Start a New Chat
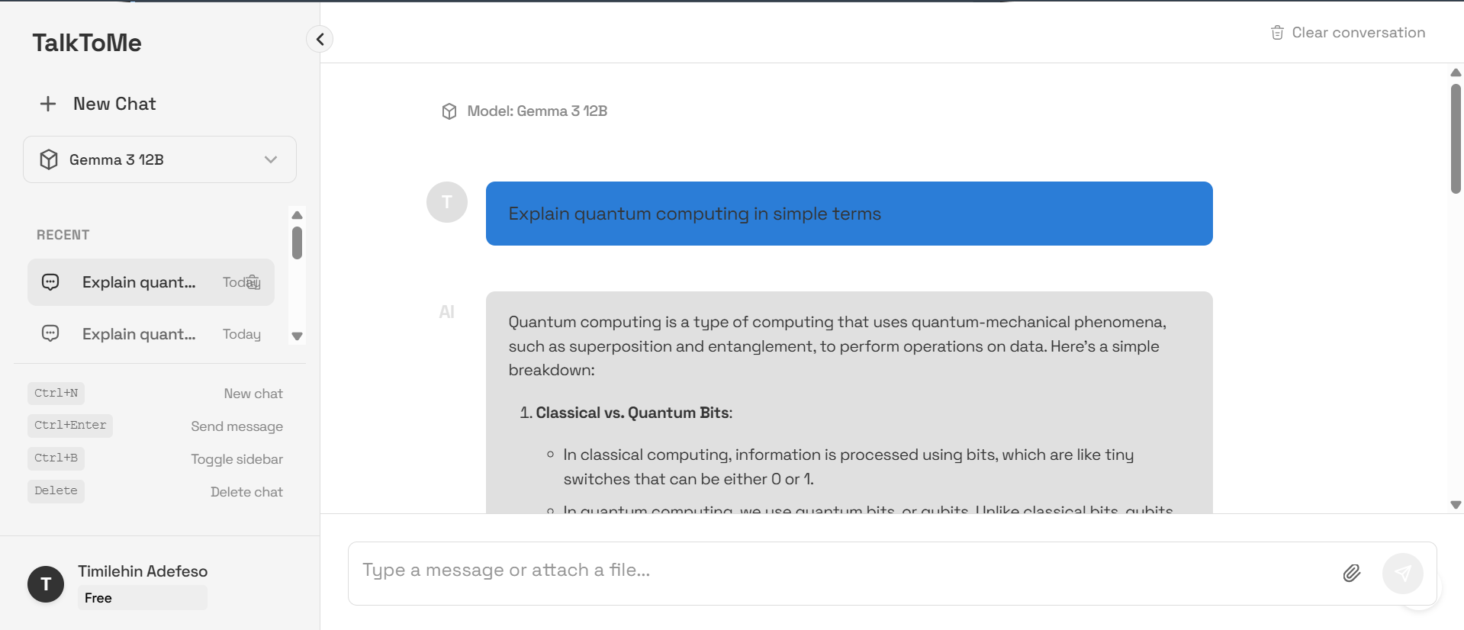The image size is (1464, 630). [x=114, y=104]
